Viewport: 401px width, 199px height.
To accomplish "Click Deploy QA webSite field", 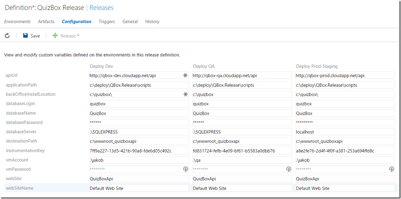I will pos(242,179).
